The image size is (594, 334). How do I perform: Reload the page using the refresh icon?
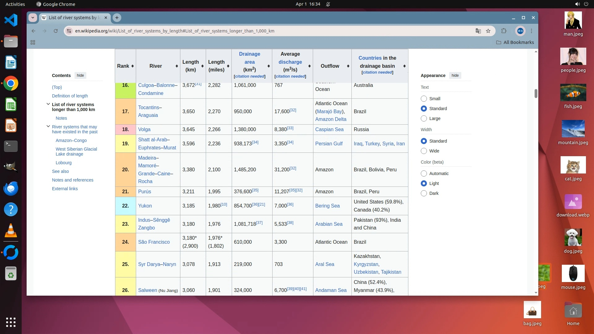56,31
